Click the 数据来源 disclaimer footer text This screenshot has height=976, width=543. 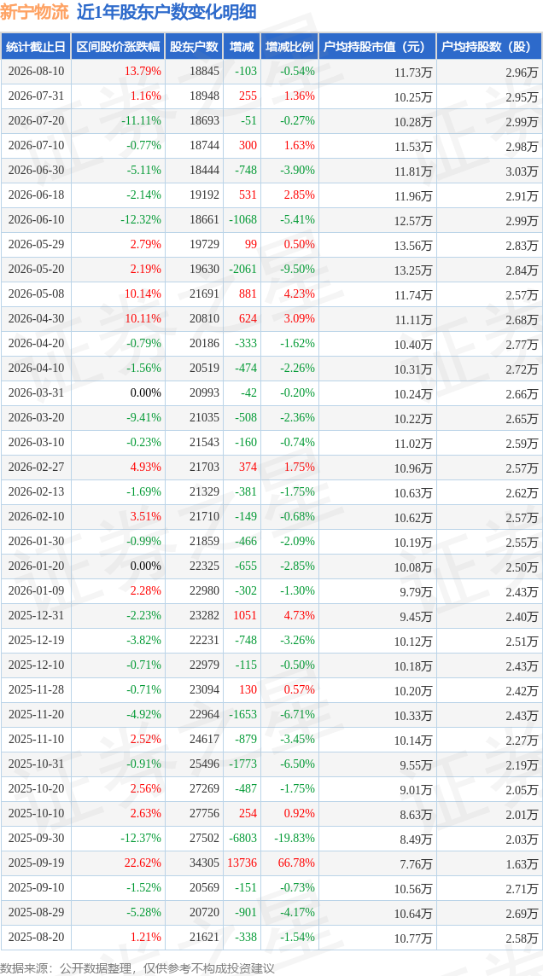[137, 968]
